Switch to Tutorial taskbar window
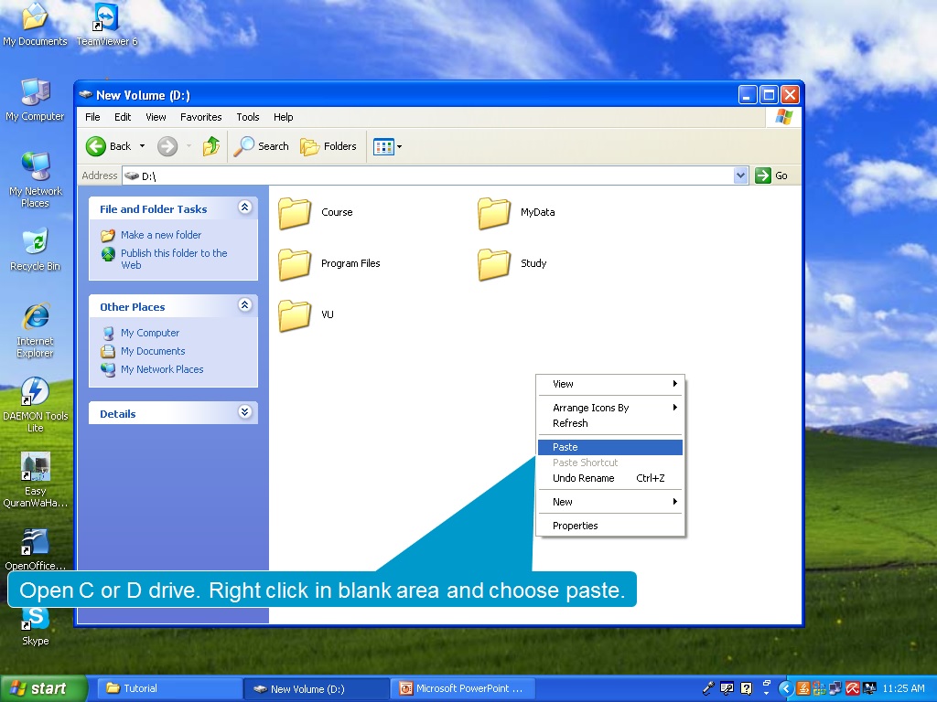 (168, 689)
